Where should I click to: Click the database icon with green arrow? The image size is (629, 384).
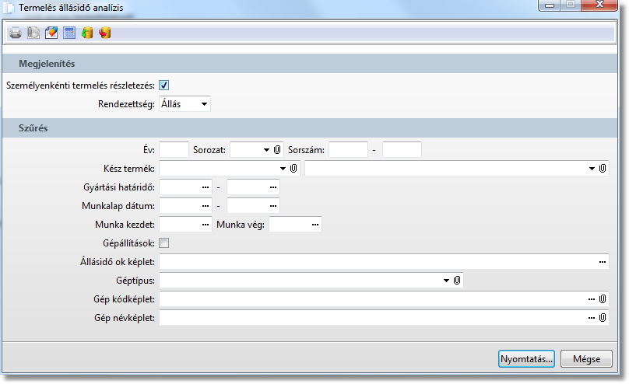tap(87, 33)
